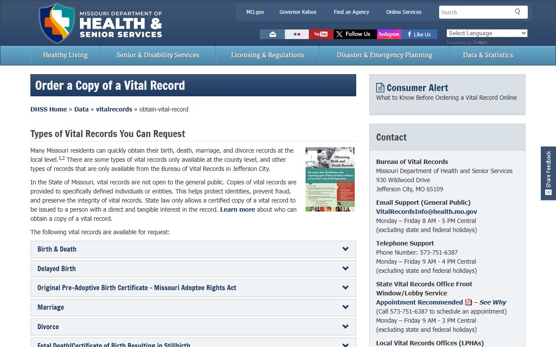Image resolution: width=556 pixels, height=347 pixels.
Task: Expand the Marriage section
Action: 193,308
